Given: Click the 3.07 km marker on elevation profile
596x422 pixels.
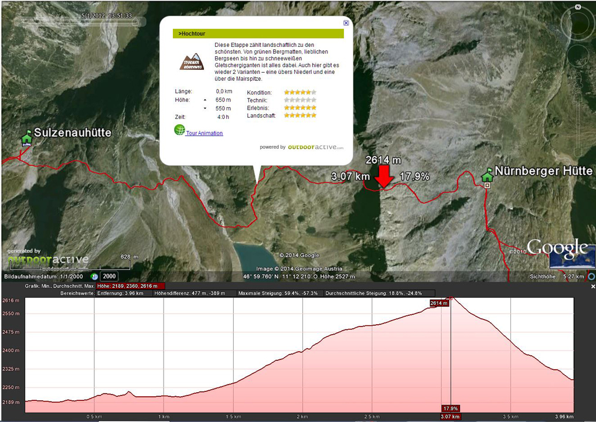Looking at the screenshot, I should point(451,416).
